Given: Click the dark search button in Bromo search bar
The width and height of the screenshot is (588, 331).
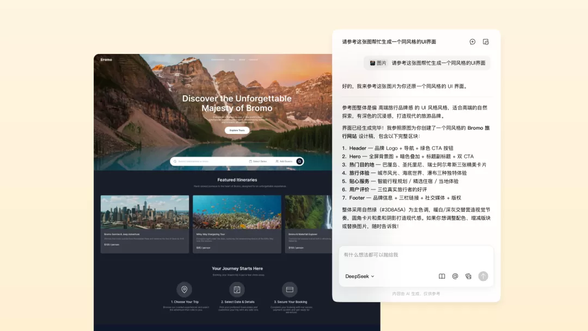Looking at the screenshot, I should click(x=299, y=161).
